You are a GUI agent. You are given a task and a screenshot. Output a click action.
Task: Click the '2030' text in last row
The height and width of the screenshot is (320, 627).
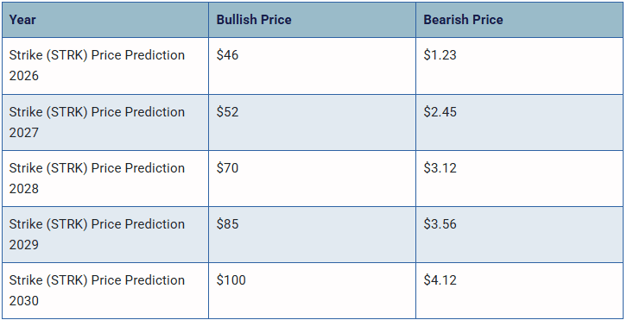pyautogui.click(x=24, y=300)
